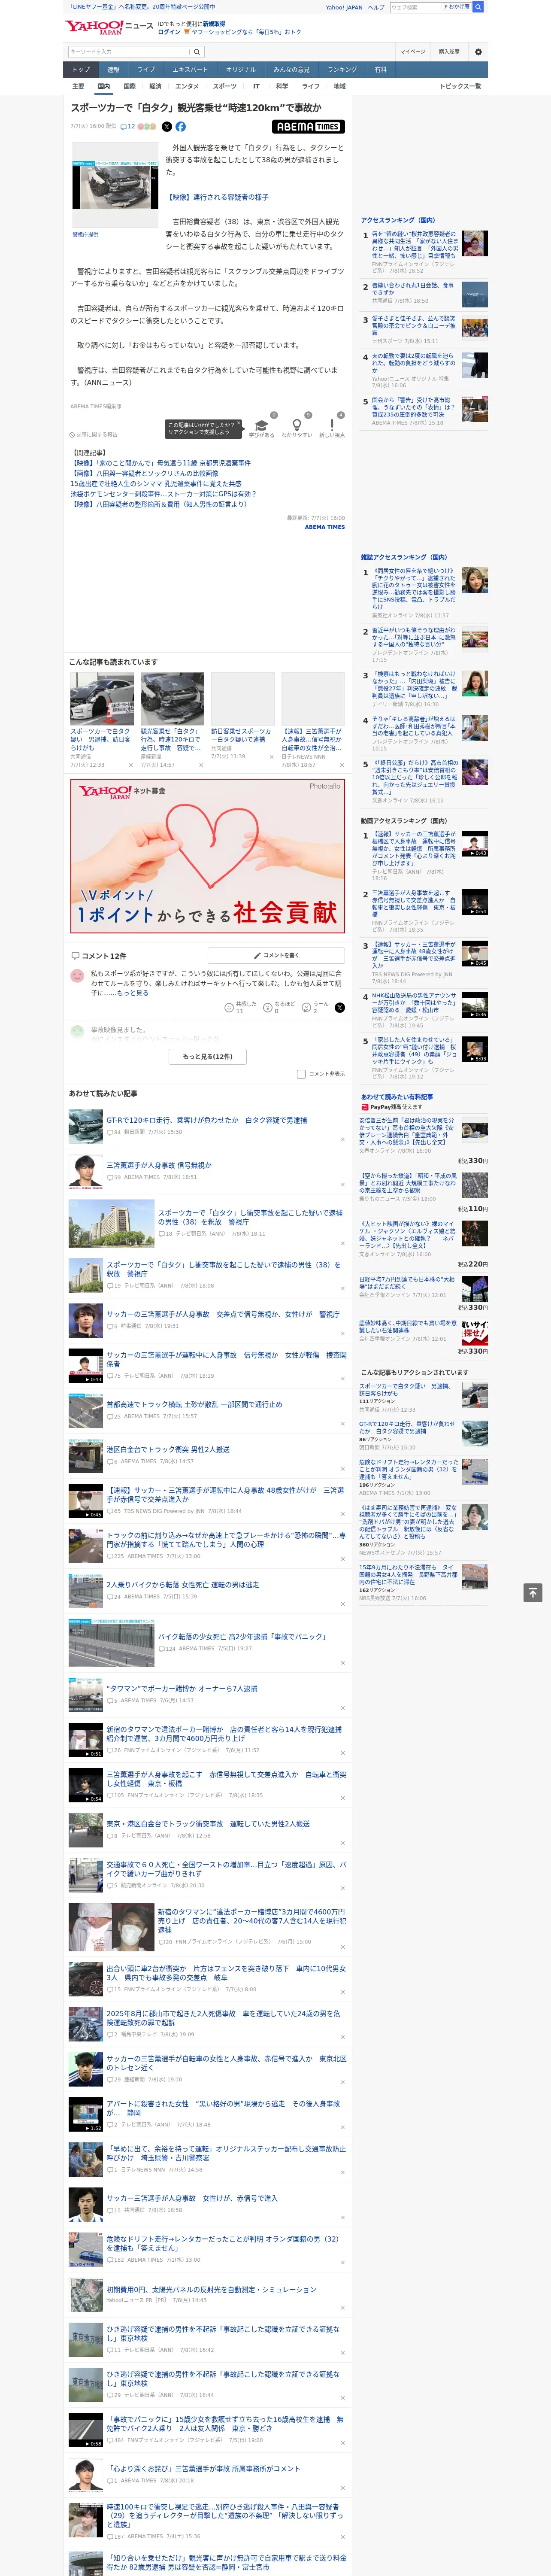Switch to the ライブ tab
Viewport: 551px width, 2576px height.
tap(146, 70)
